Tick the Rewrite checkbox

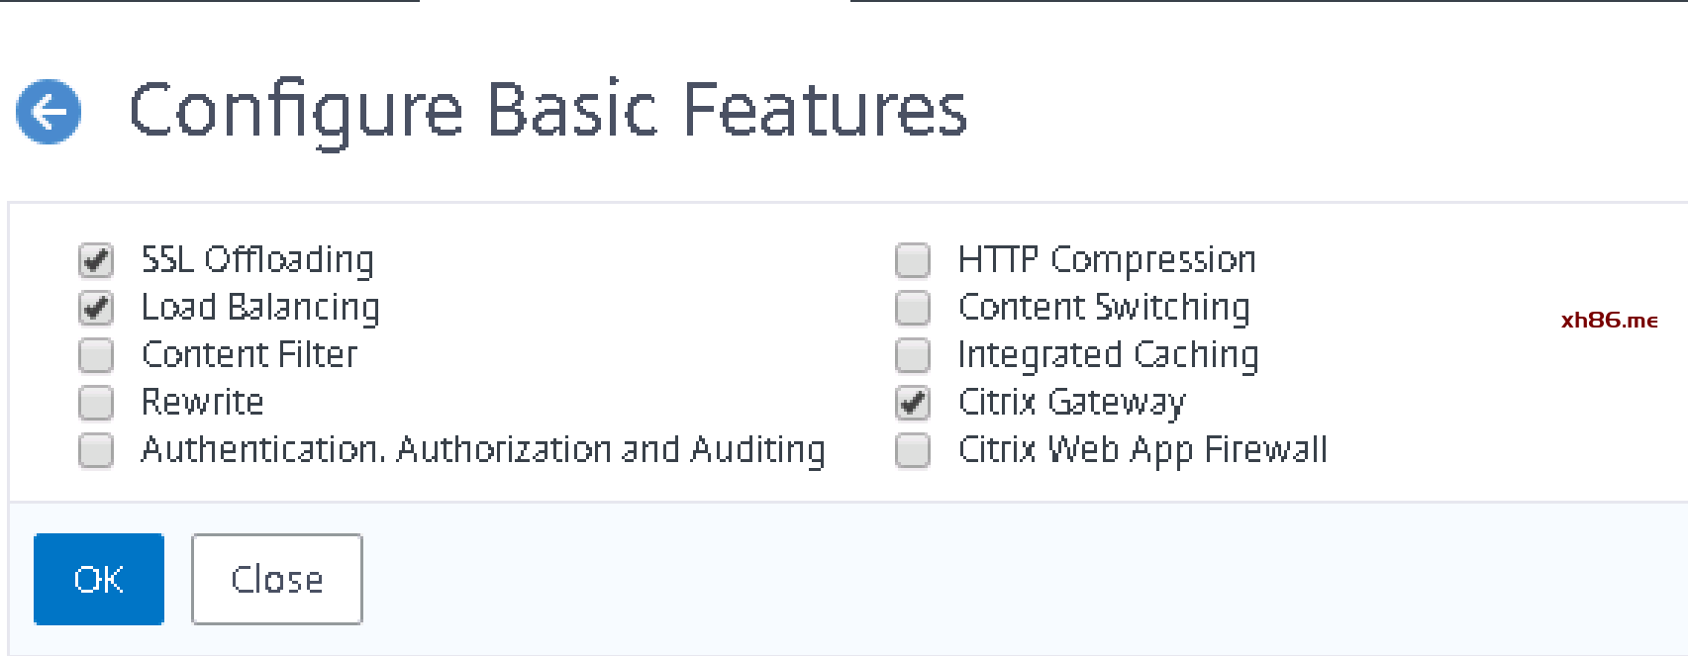[96, 402]
